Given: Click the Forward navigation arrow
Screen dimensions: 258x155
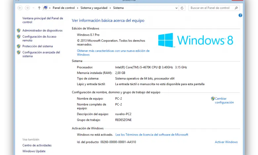Looking at the screenshot, I should [27, 8].
